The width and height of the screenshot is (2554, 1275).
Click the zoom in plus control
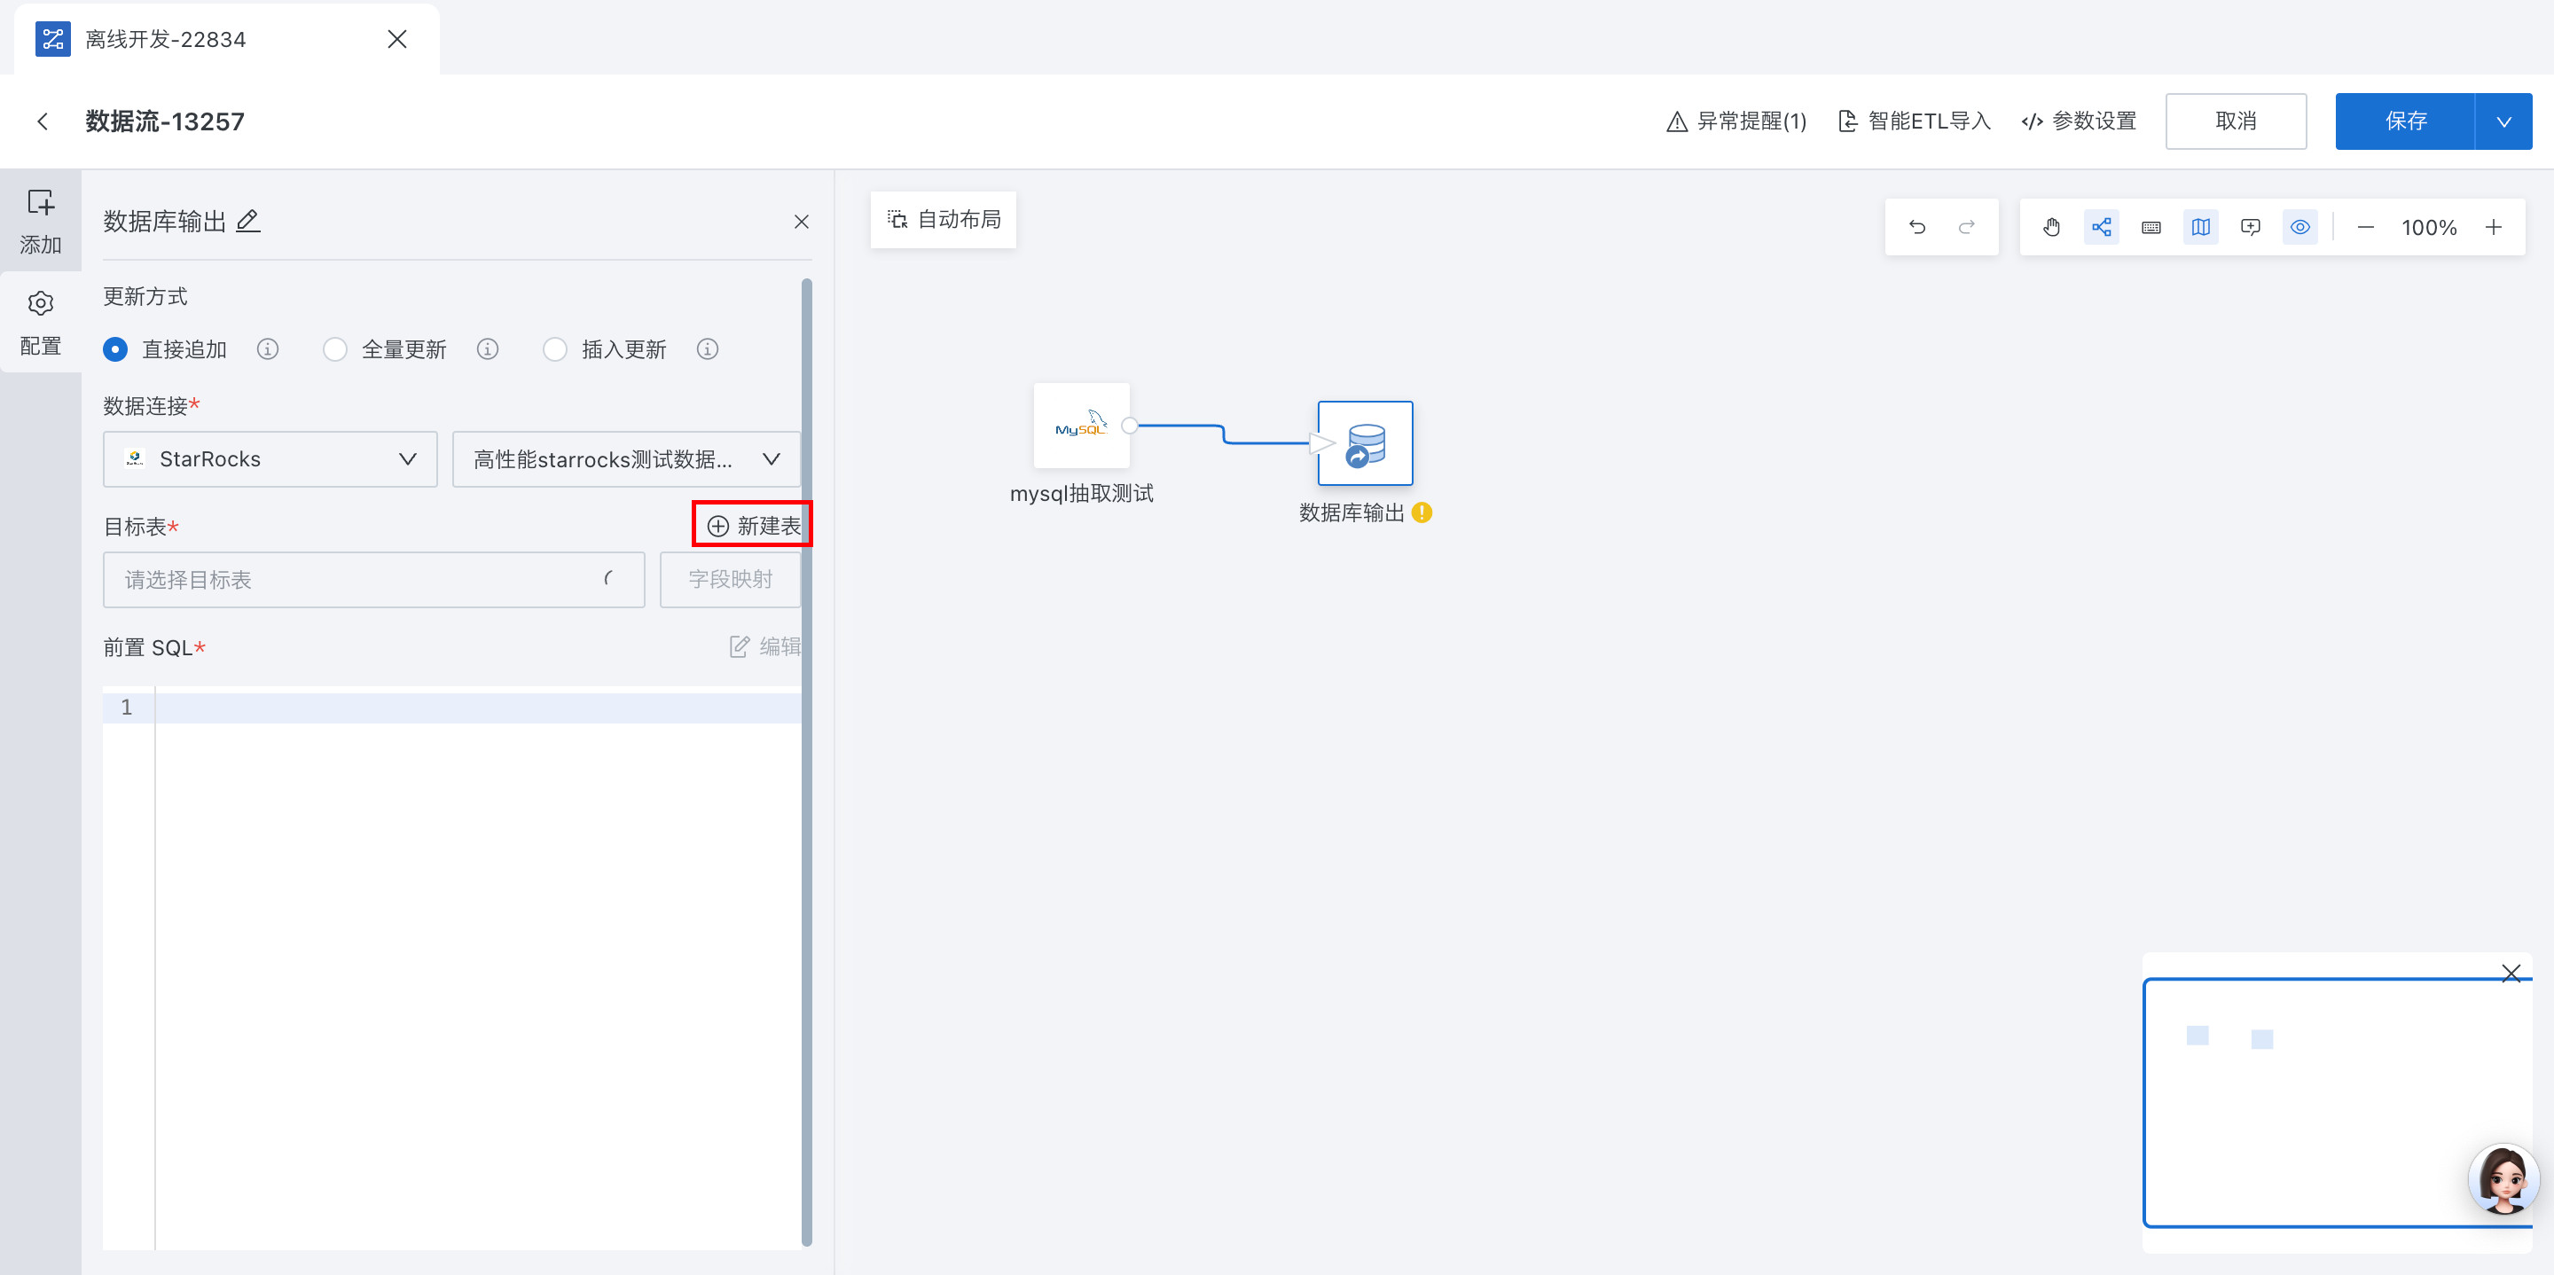2494,227
